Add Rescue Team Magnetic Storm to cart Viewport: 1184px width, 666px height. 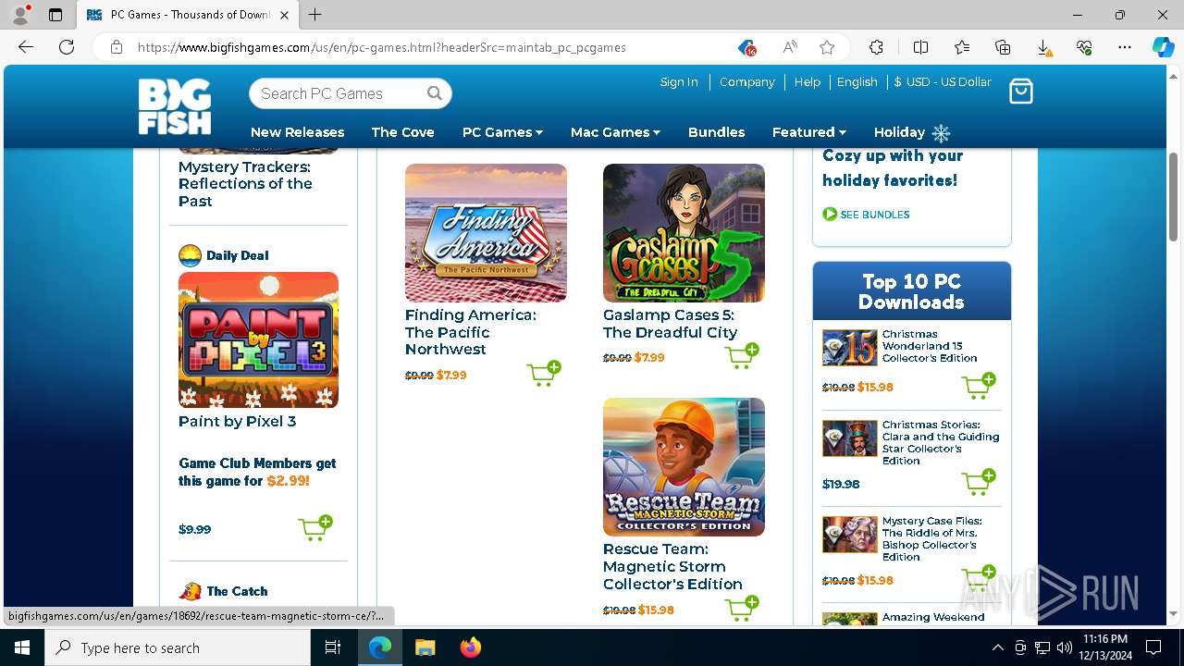pyautogui.click(x=742, y=608)
